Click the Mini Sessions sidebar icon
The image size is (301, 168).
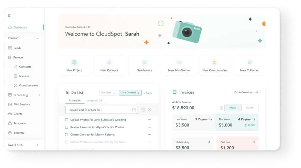(x=10, y=104)
